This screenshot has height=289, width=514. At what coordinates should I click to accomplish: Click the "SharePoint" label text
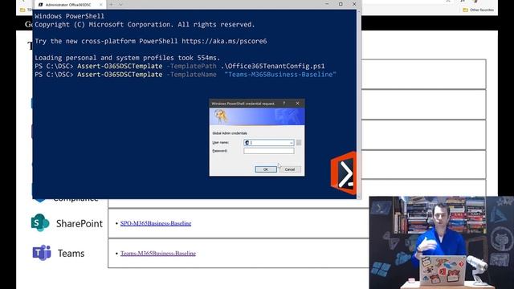pos(80,223)
